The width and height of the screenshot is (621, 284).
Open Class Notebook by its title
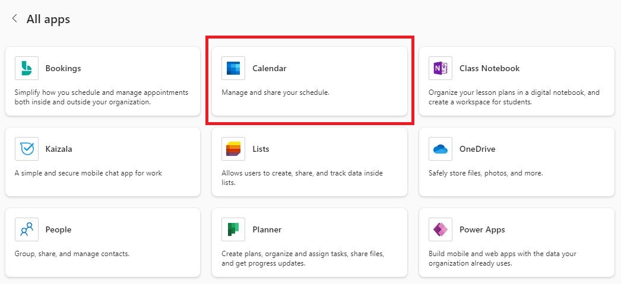point(489,68)
